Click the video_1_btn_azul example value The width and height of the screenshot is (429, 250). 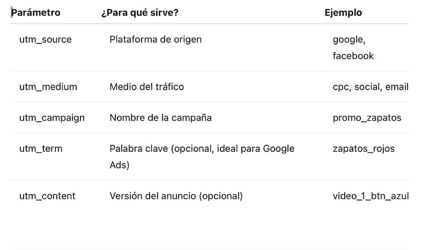pyautogui.click(x=371, y=196)
